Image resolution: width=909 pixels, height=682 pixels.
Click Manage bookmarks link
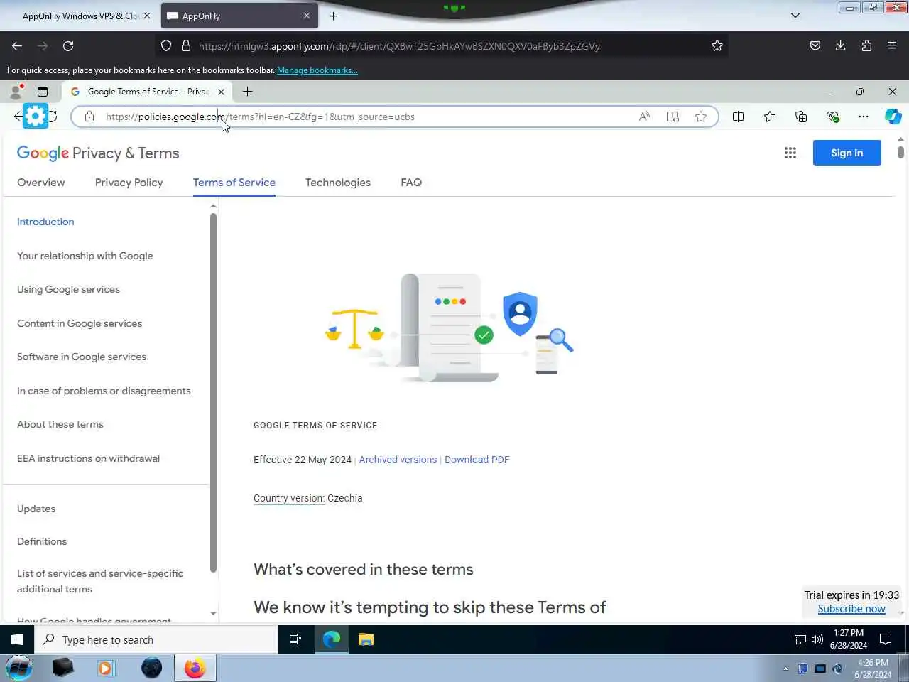click(317, 70)
